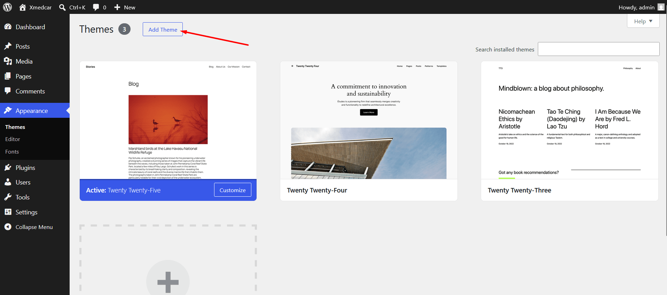This screenshot has height=295, width=667.
Task: Click the Themes page heading
Action: [x=96, y=29]
